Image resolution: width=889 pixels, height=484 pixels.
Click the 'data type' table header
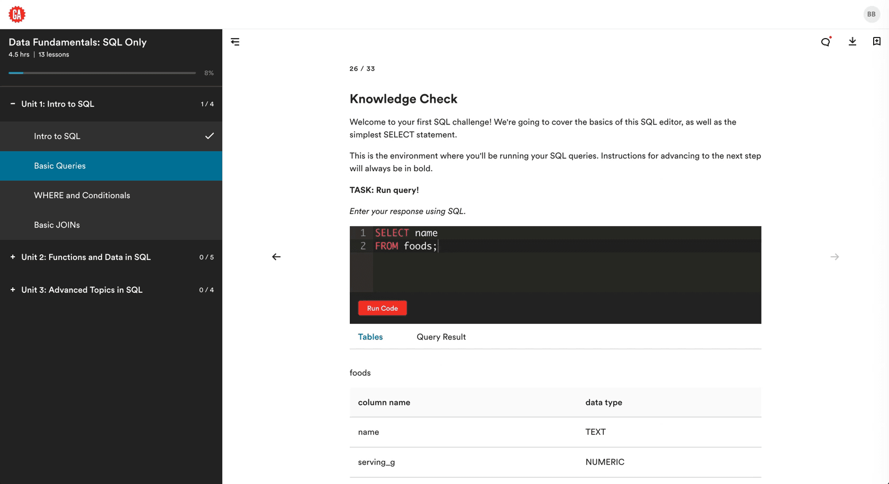[604, 403]
